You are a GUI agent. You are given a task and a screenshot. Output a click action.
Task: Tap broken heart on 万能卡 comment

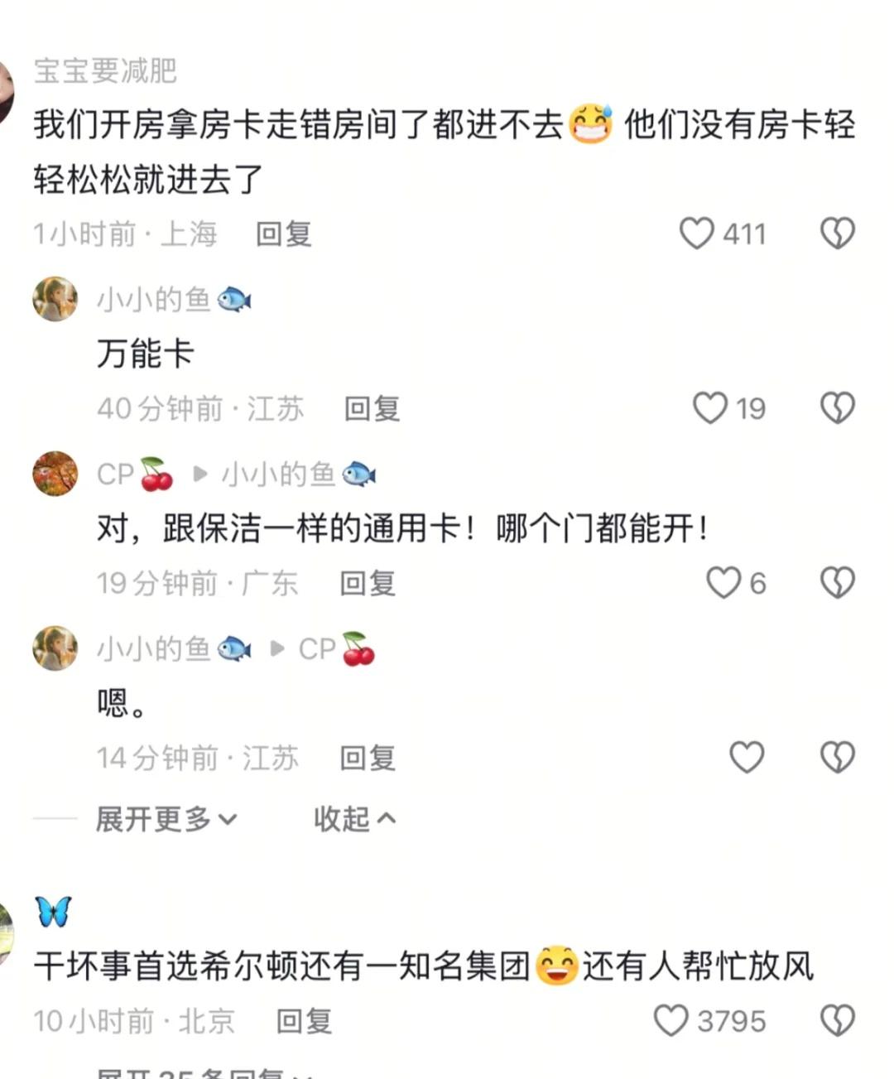tap(837, 408)
